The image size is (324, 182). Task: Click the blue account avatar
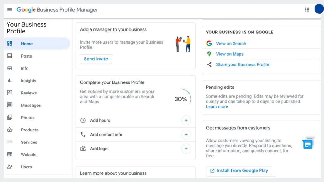pyautogui.click(x=319, y=9)
